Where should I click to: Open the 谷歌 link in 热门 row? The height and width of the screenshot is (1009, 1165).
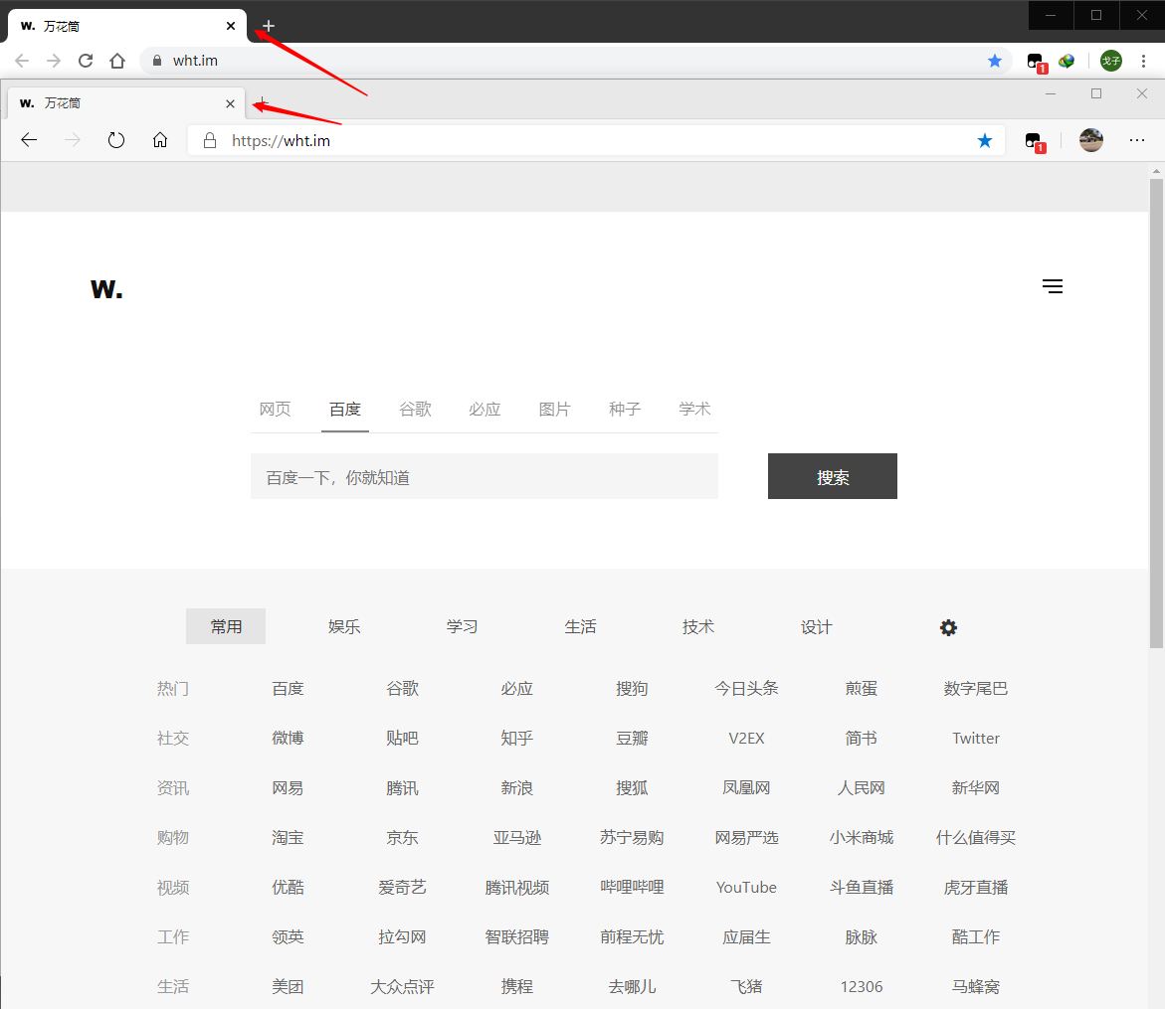[403, 688]
